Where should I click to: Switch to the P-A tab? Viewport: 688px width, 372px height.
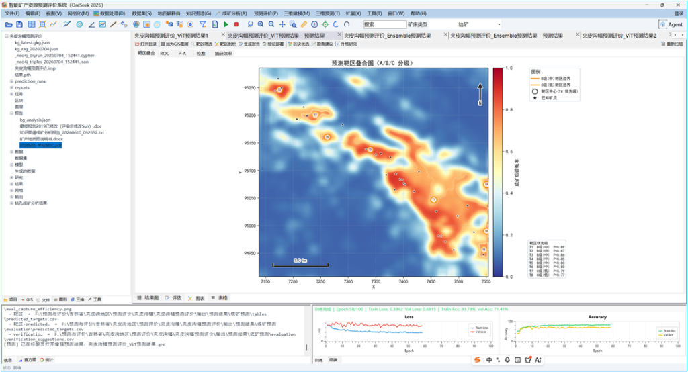click(x=182, y=54)
